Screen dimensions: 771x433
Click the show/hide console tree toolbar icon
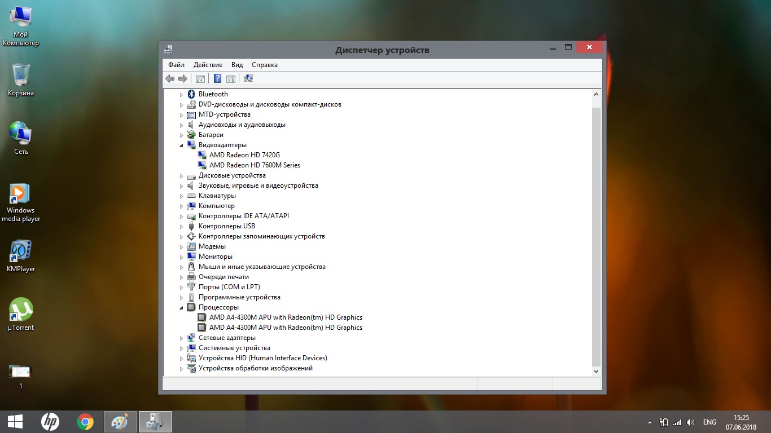[199, 78]
